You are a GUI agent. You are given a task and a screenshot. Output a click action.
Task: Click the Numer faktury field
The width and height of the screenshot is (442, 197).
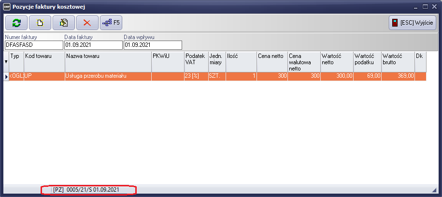[x=34, y=45]
